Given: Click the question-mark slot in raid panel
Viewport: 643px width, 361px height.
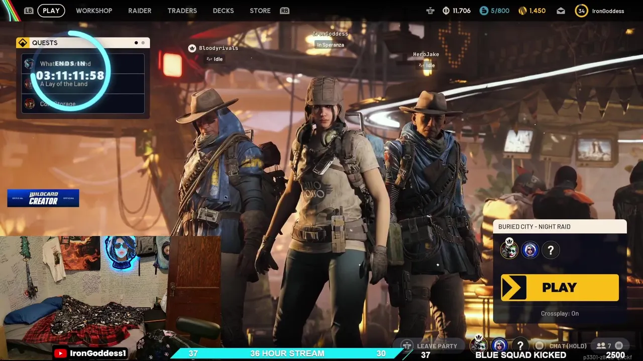Looking at the screenshot, I should click(x=551, y=250).
